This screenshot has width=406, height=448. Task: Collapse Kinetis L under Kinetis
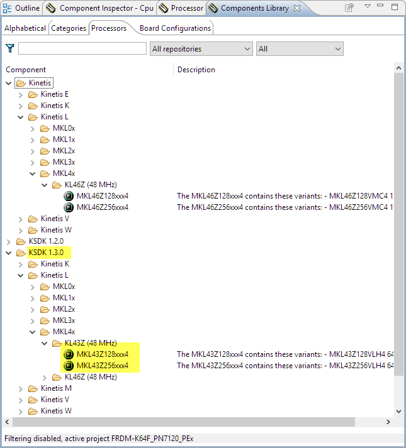click(21, 117)
